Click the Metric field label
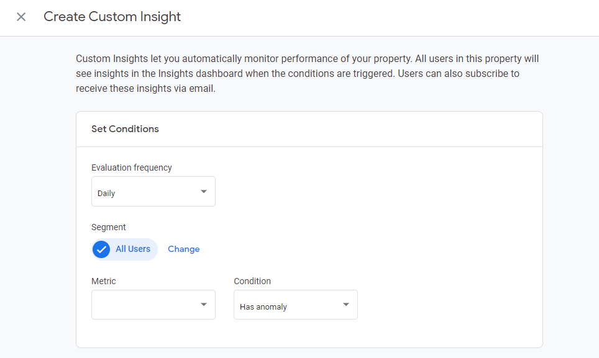Screen dimensions: 599x358 (104, 281)
